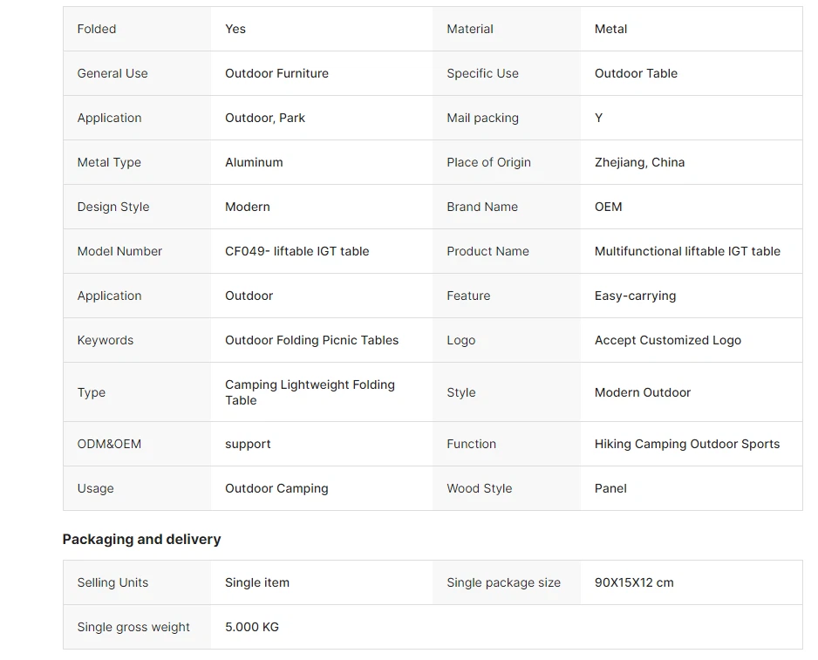Click the 'Single item' selling units value
The width and height of the screenshot is (818, 660).
257,582
